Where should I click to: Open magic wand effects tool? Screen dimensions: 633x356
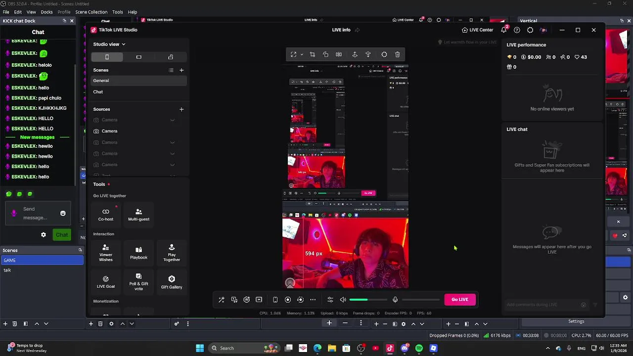222,300
